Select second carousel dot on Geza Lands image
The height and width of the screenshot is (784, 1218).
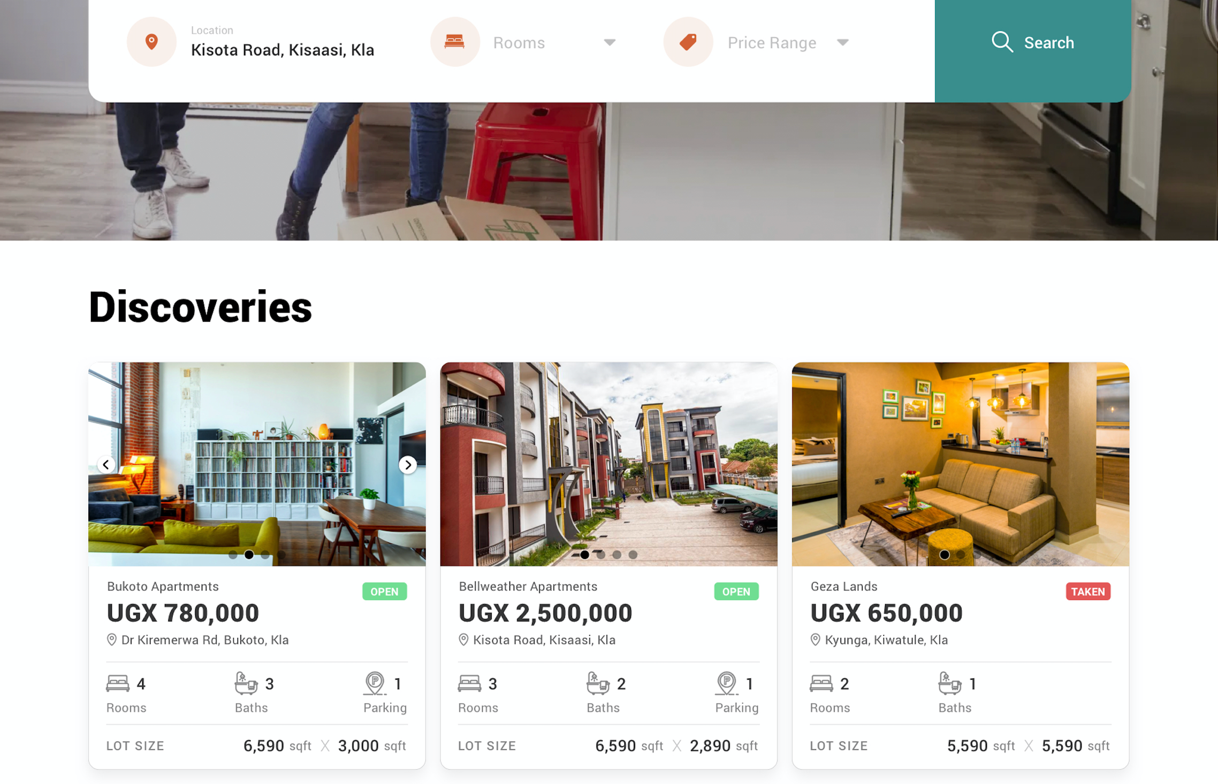(x=961, y=555)
